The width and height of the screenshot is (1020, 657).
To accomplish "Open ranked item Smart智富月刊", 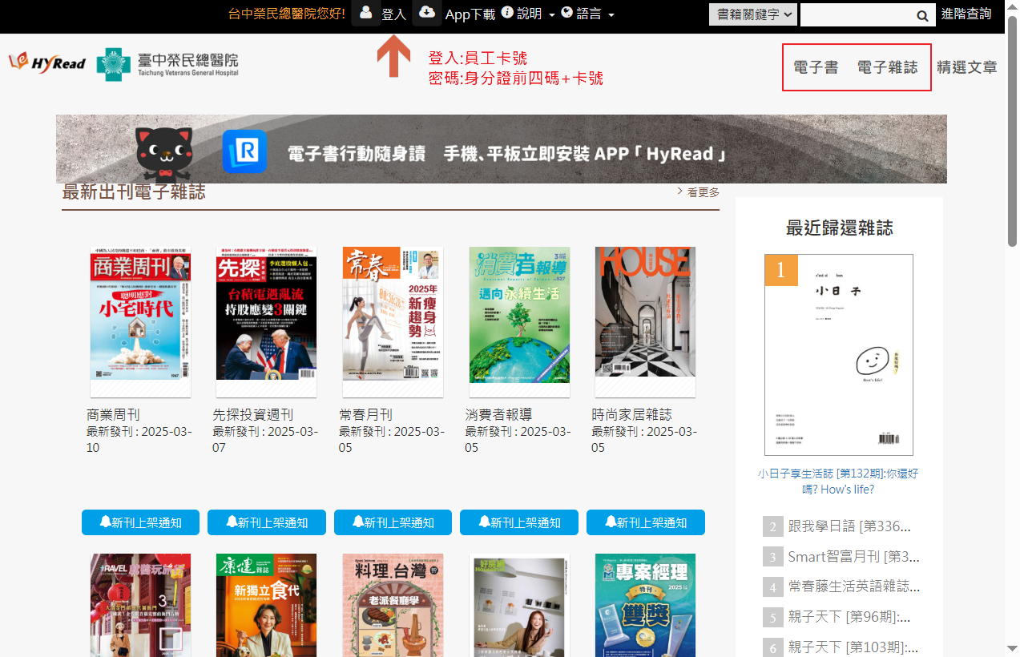I will pyautogui.click(x=853, y=557).
